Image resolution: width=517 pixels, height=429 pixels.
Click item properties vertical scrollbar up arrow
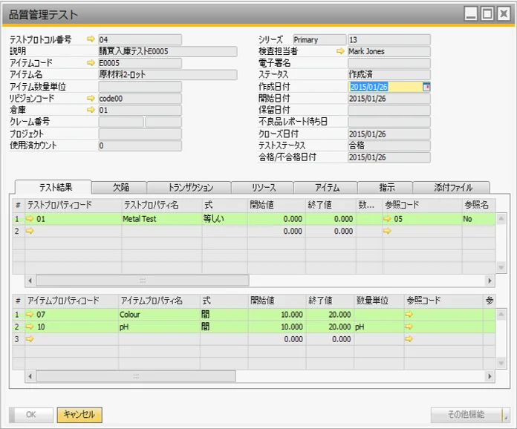point(501,315)
